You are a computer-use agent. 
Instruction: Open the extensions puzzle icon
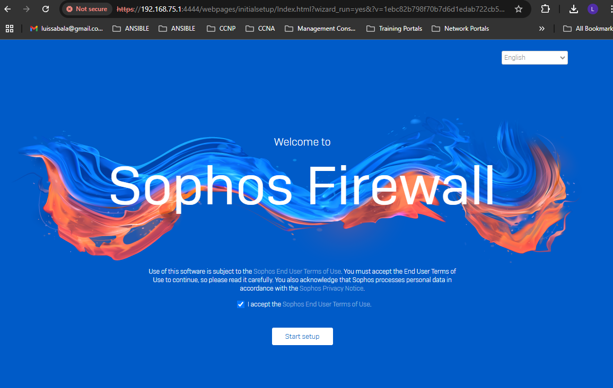[545, 9]
